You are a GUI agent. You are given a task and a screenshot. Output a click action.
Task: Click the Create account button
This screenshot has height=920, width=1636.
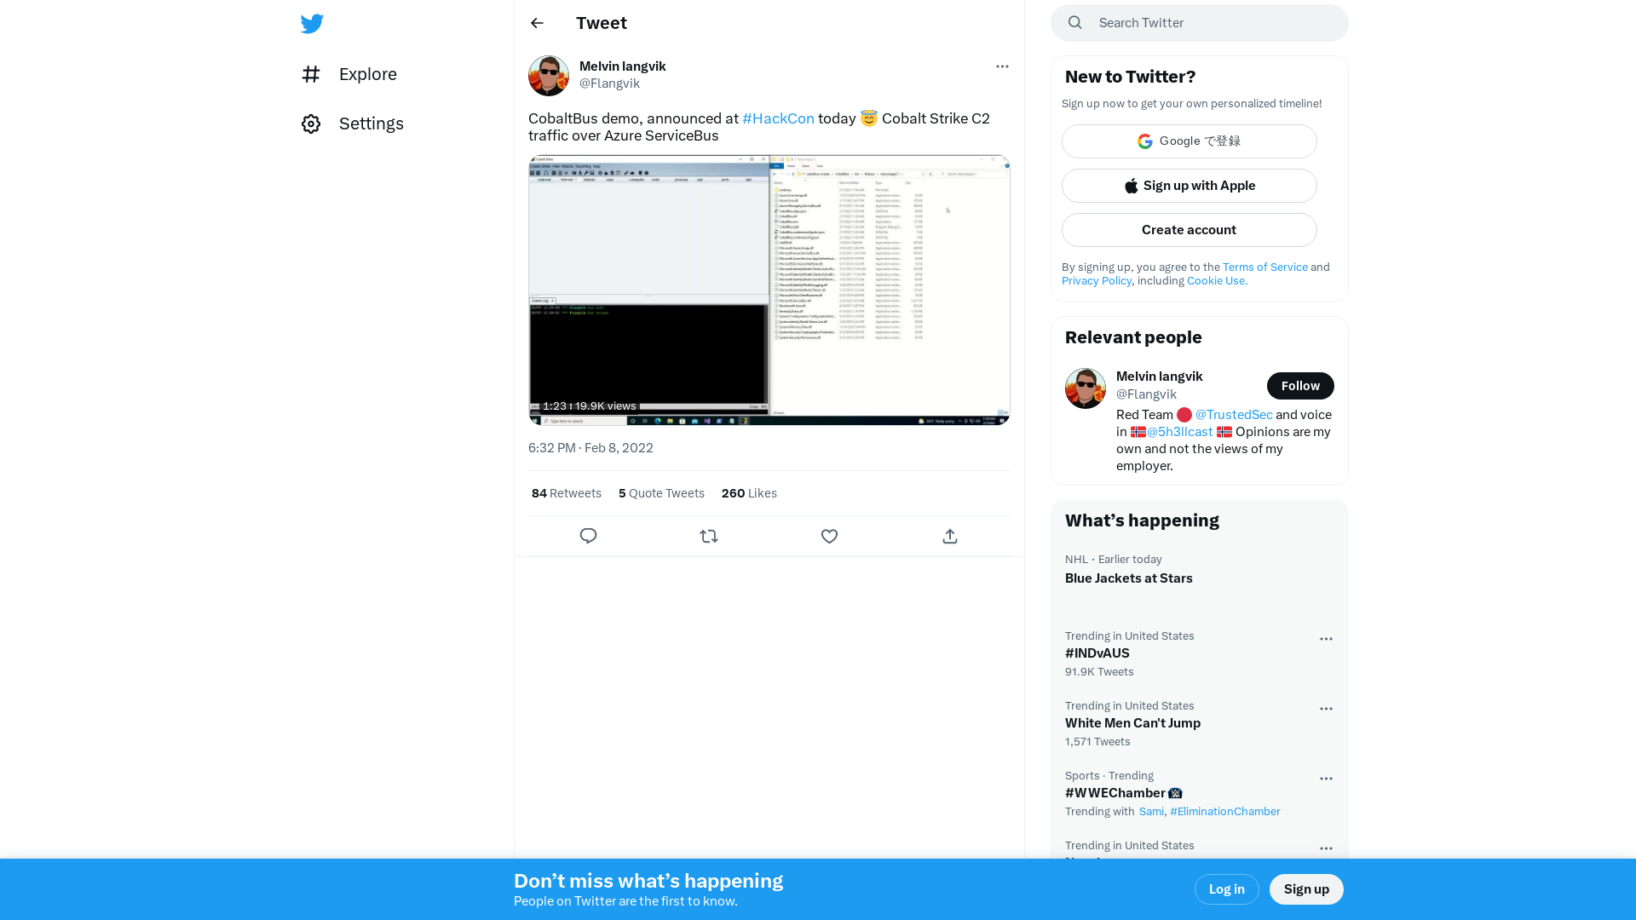coord(1190,230)
